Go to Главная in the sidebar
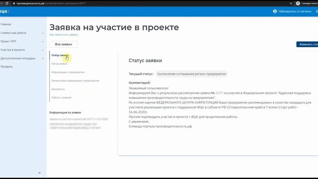The height and width of the screenshot is (179, 318). pyautogui.click(x=5, y=24)
